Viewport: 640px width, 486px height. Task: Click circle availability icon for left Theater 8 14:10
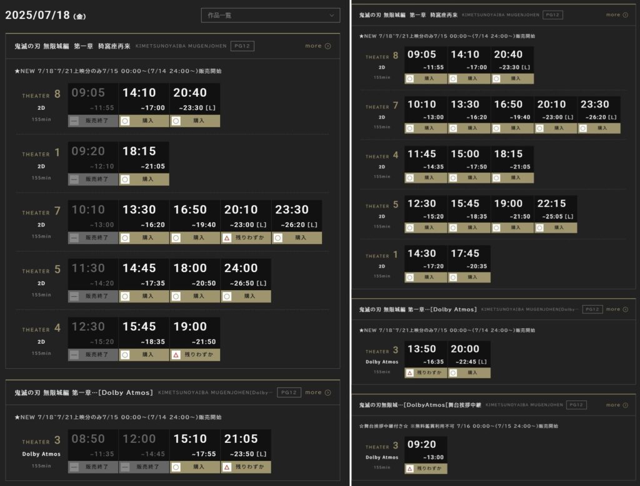pyautogui.click(x=125, y=120)
